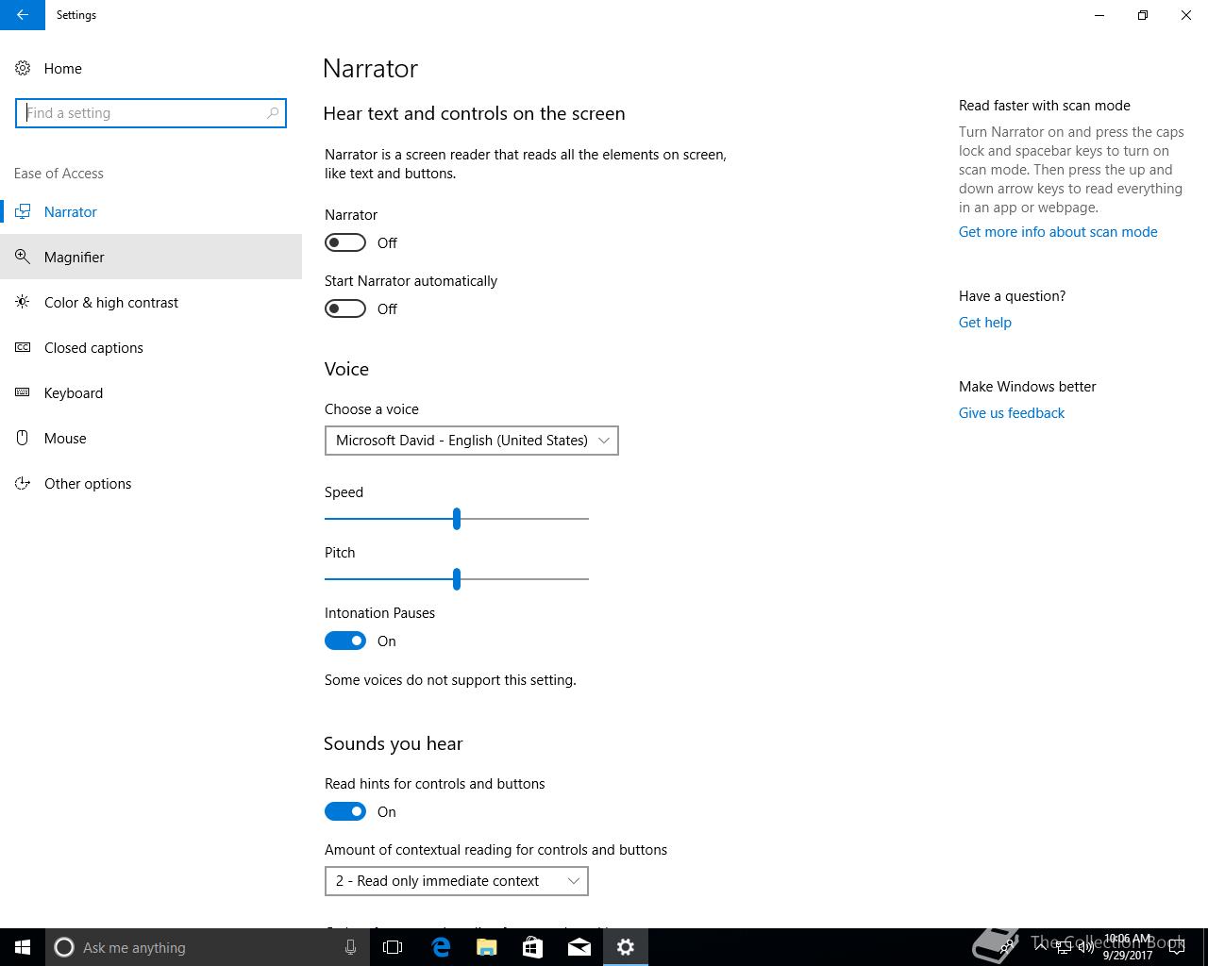Click the Other options icon in sidebar
The width and height of the screenshot is (1208, 966).
[23, 484]
